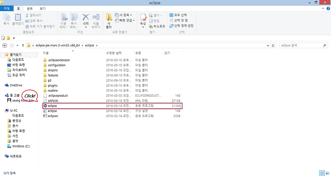
Task: Click Select none (선택 안 함)
Action: click(179, 20)
